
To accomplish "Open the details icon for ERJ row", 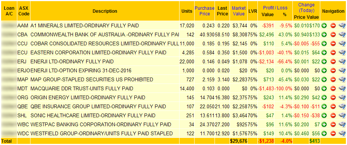I will tap(342, 61).
